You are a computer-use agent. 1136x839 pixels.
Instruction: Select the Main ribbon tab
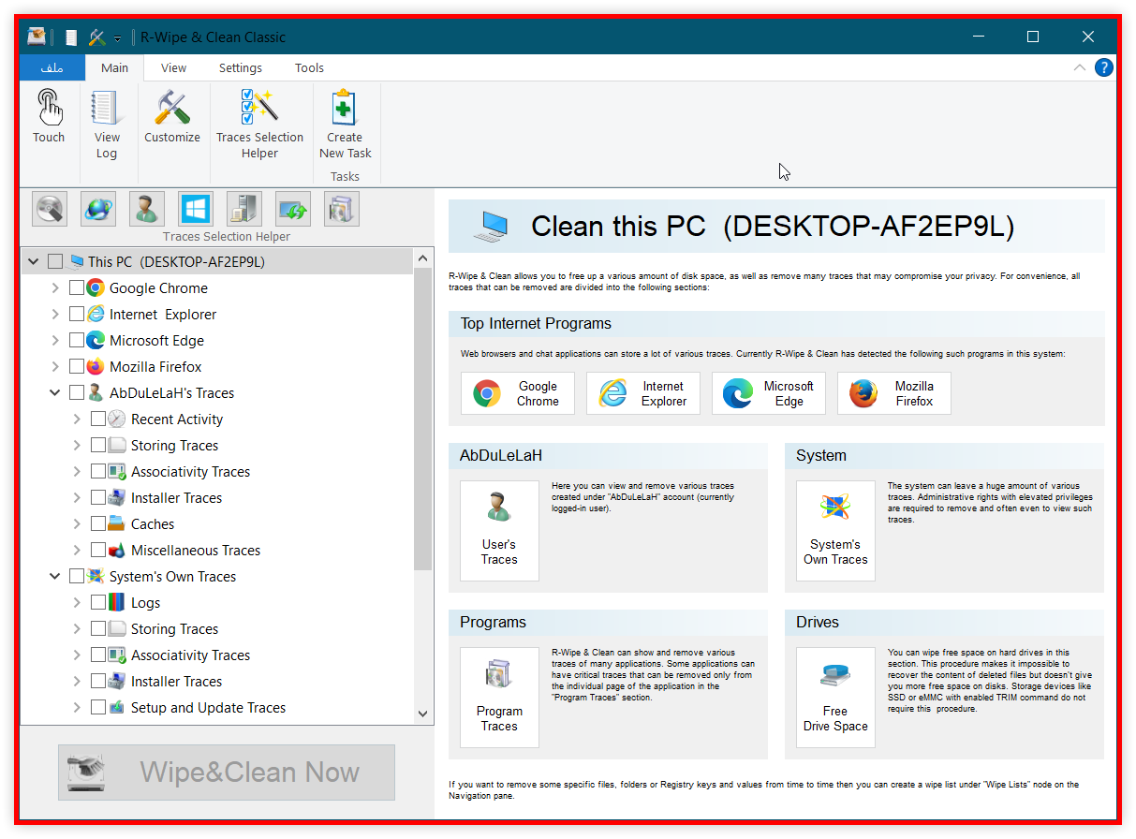click(x=114, y=67)
